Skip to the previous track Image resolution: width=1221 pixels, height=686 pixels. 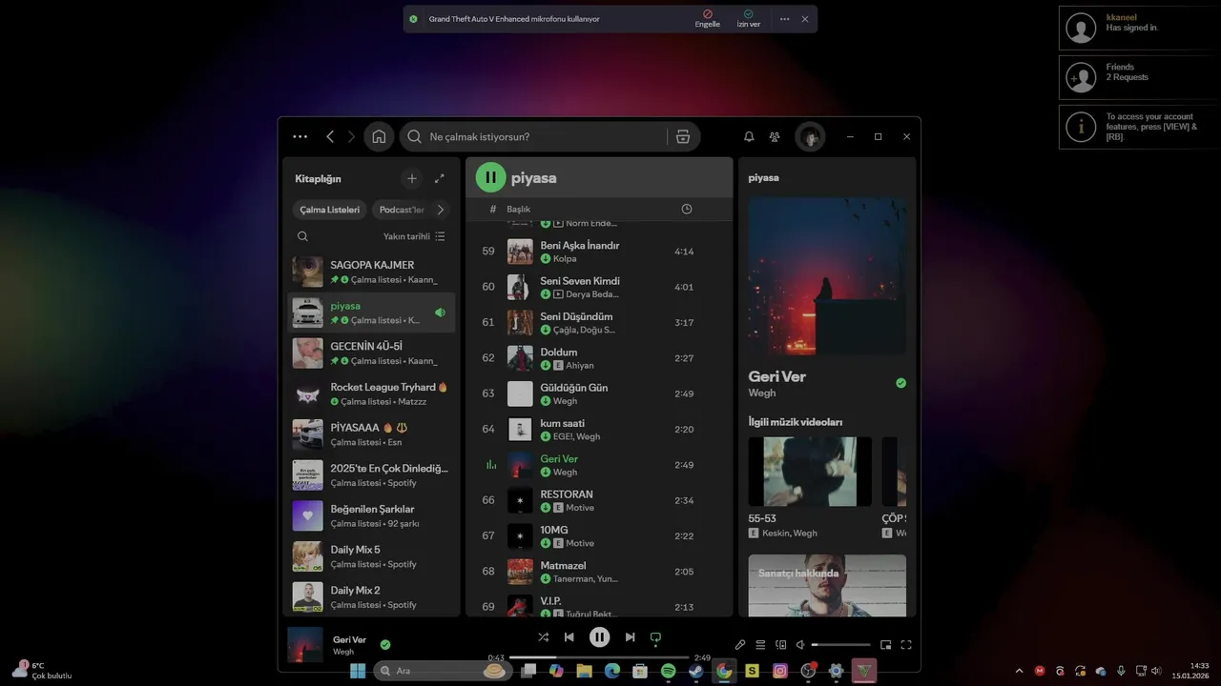[569, 637]
